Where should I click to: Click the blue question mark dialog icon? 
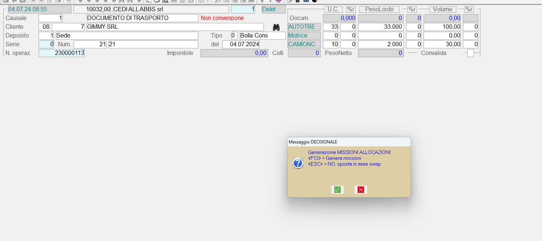(x=298, y=163)
